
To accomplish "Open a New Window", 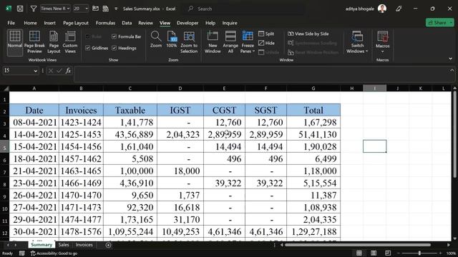I will coord(213,43).
